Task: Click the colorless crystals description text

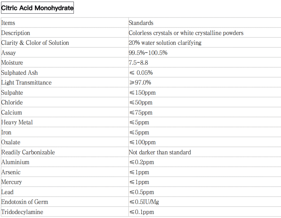Action: pyautogui.click(x=186, y=33)
